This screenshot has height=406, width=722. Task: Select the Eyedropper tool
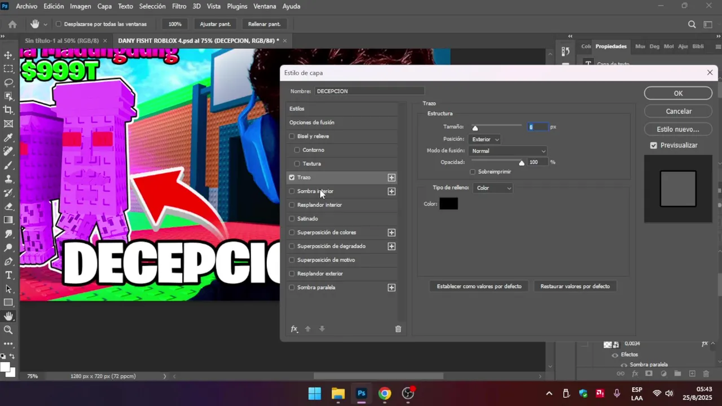click(8, 138)
